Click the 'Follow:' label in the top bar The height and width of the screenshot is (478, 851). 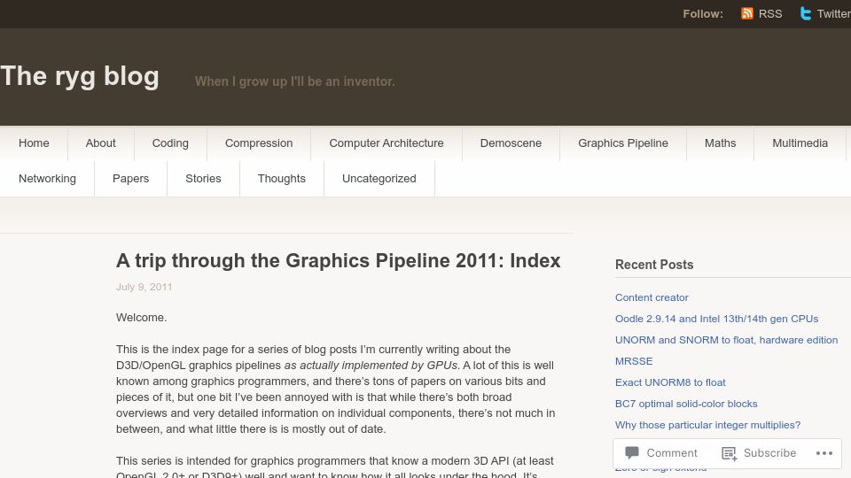click(x=703, y=14)
